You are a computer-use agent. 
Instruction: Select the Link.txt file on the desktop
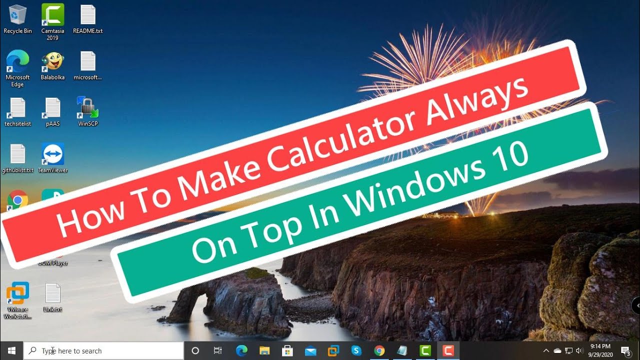pos(52,298)
